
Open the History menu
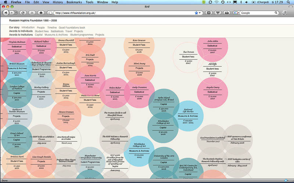[x=58, y=2]
